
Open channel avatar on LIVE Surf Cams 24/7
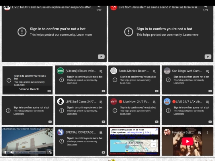point(61,102)
